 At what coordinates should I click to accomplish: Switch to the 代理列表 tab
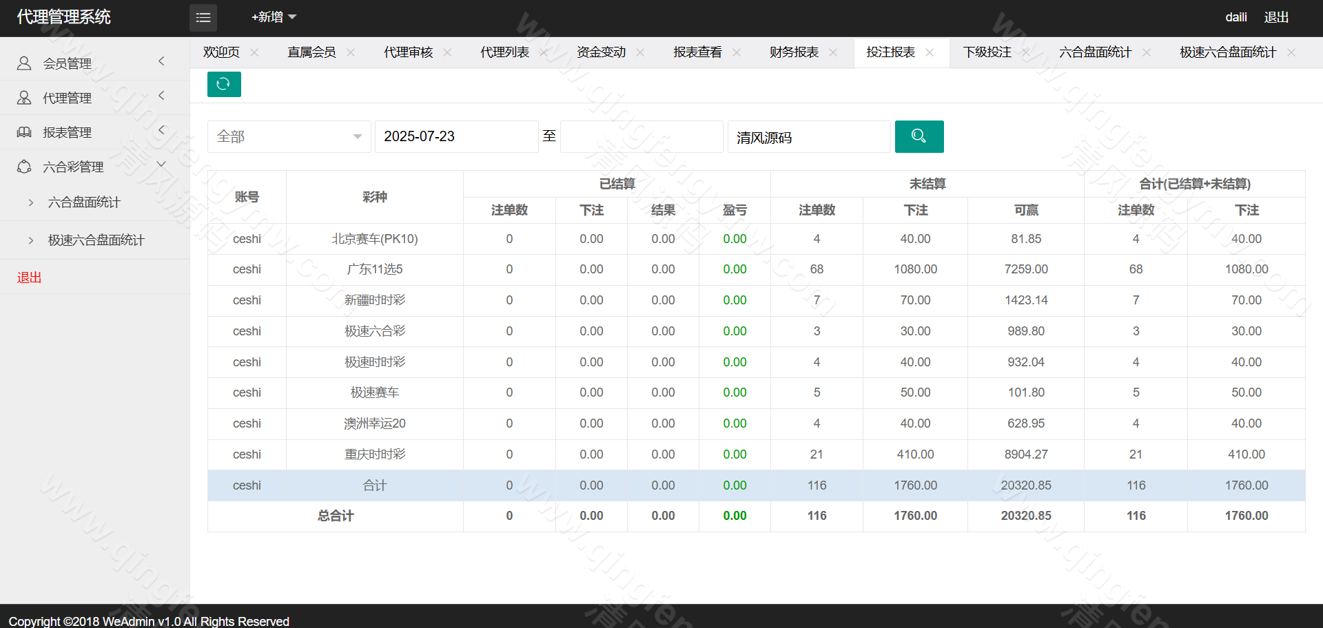pyautogui.click(x=504, y=52)
